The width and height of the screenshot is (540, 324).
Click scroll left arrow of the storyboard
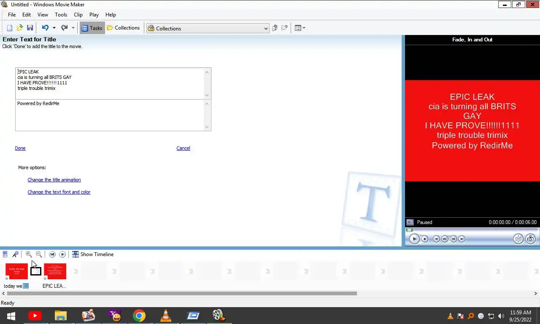click(x=3, y=293)
